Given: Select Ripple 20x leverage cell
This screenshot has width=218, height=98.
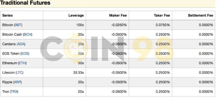Looking at the screenshot, I should pyautogui.click(x=81, y=82).
